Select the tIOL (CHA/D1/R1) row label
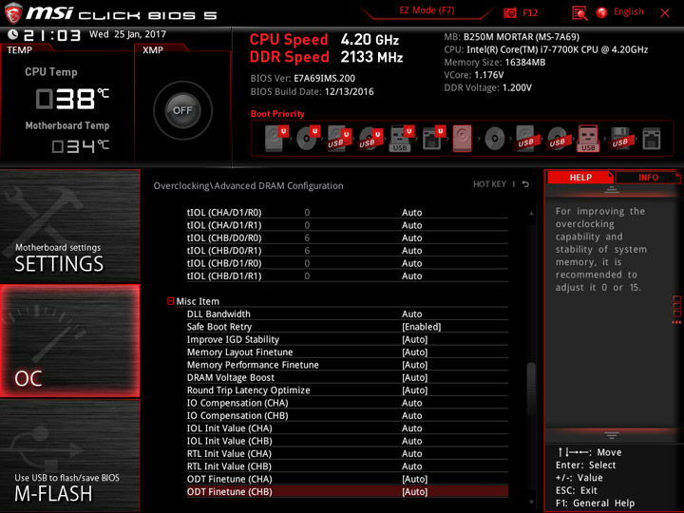This screenshot has width=684, height=513. (224, 225)
